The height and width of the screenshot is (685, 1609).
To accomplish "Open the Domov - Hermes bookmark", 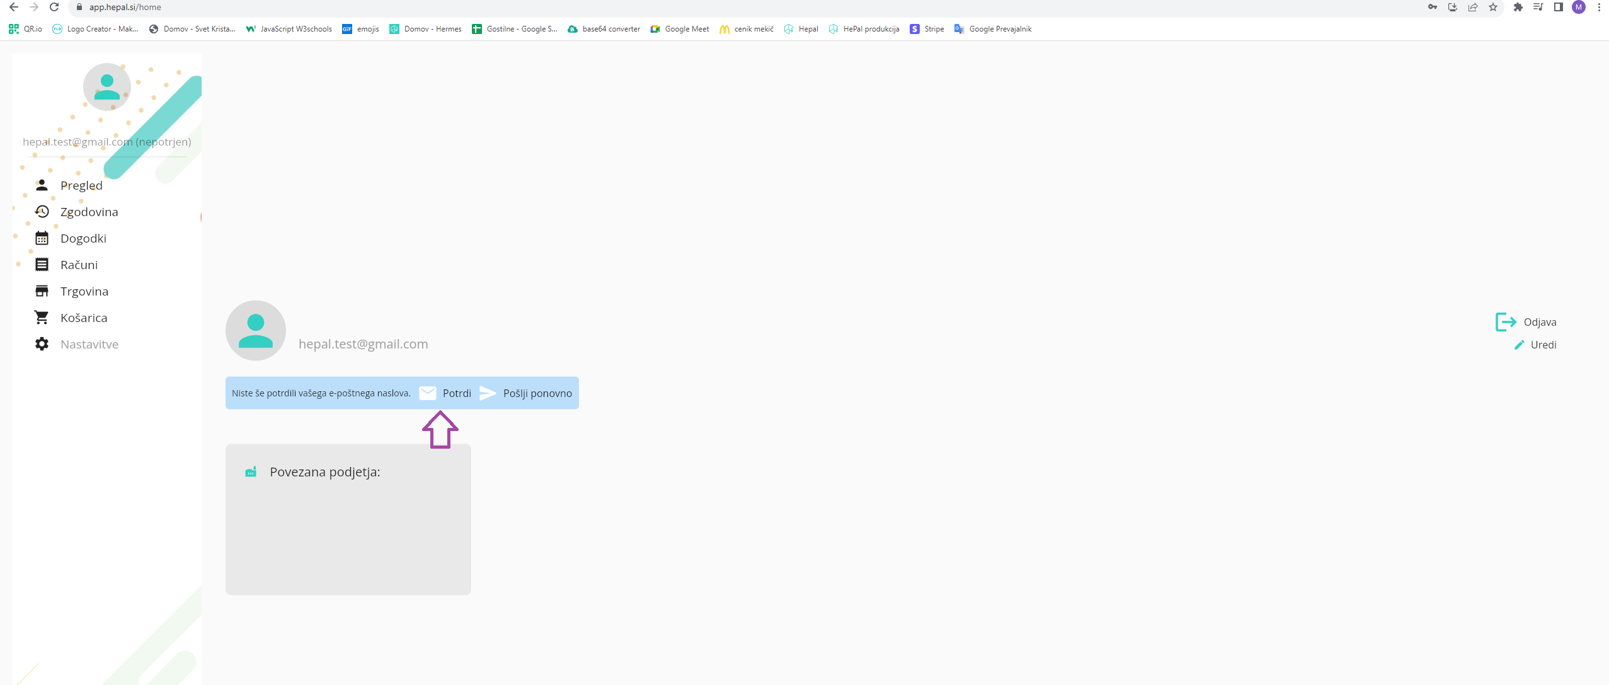I will [x=425, y=29].
